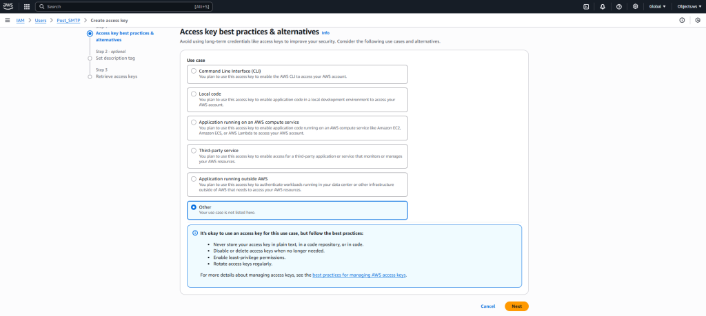706x316 pixels.
Task: Go to Users in the breadcrumb
Action: pyautogui.click(x=42, y=21)
